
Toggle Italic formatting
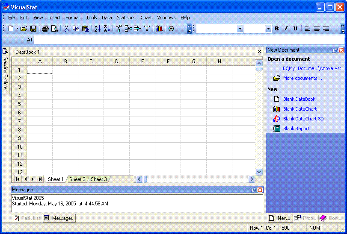click(x=286, y=29)
